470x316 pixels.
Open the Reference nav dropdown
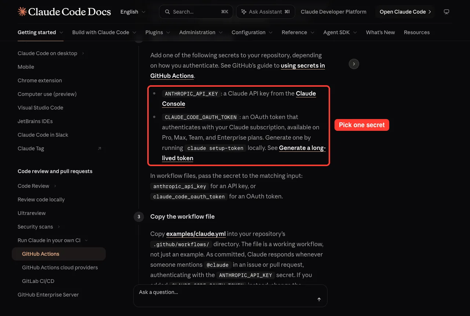click(x=298, y=32)
